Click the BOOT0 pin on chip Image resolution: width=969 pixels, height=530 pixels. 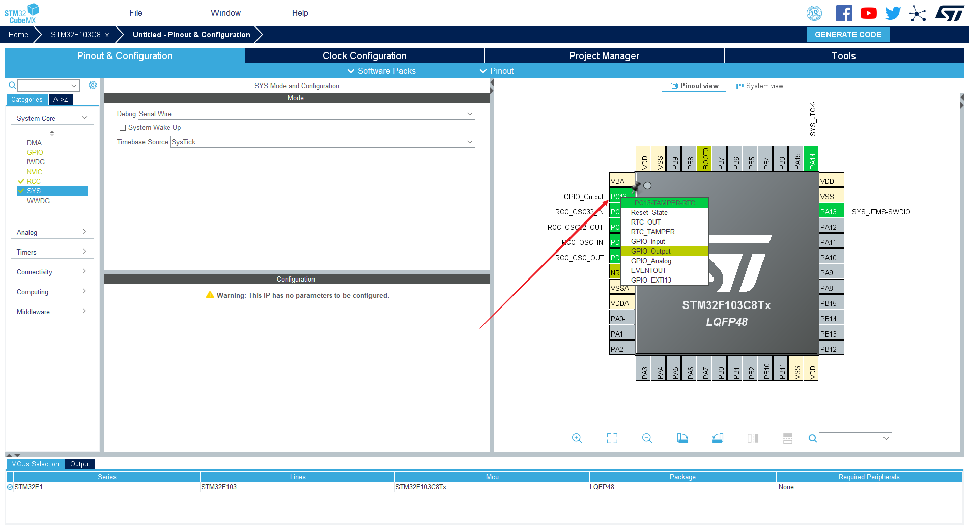(704, 159)
